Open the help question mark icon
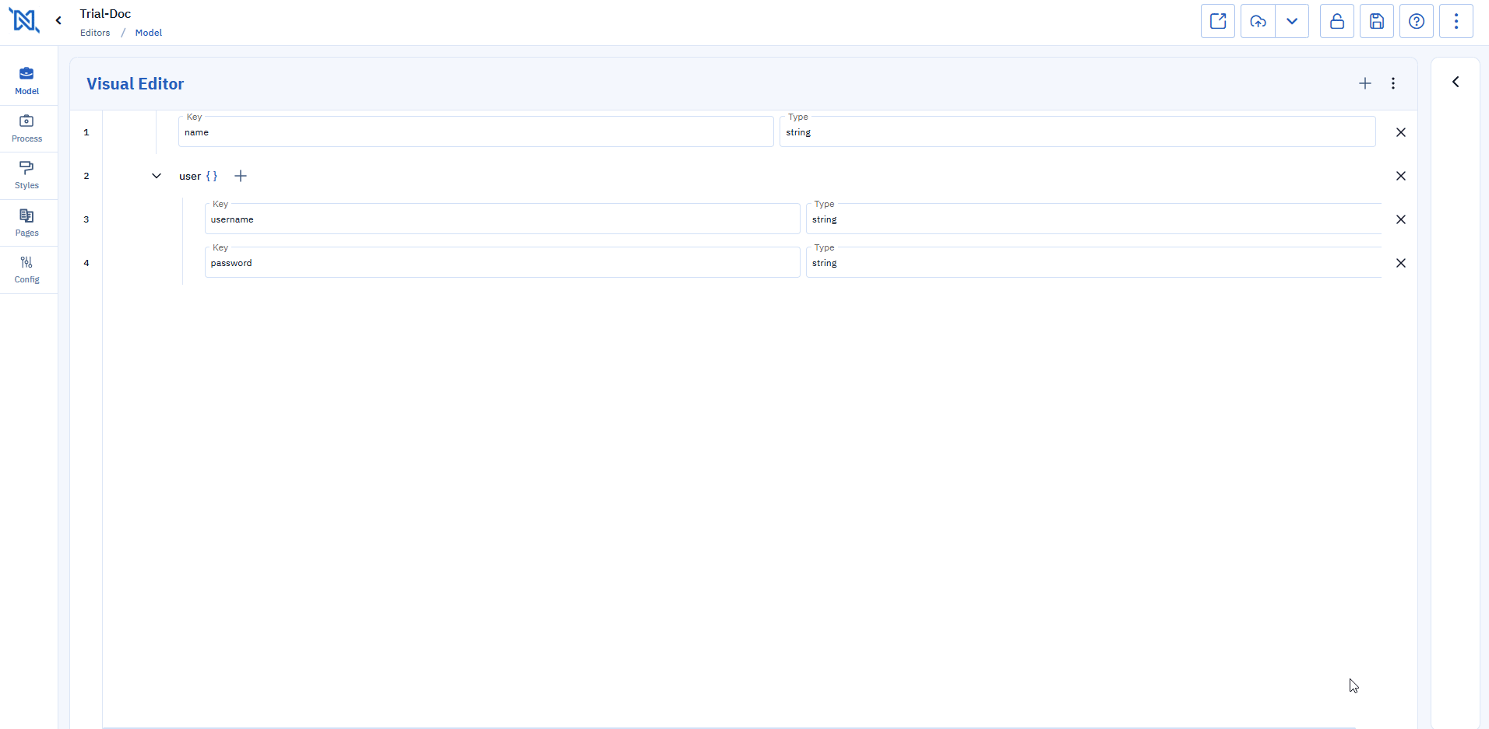Viewport: 1489px width, 729px height. click(x=1417, y=21)
